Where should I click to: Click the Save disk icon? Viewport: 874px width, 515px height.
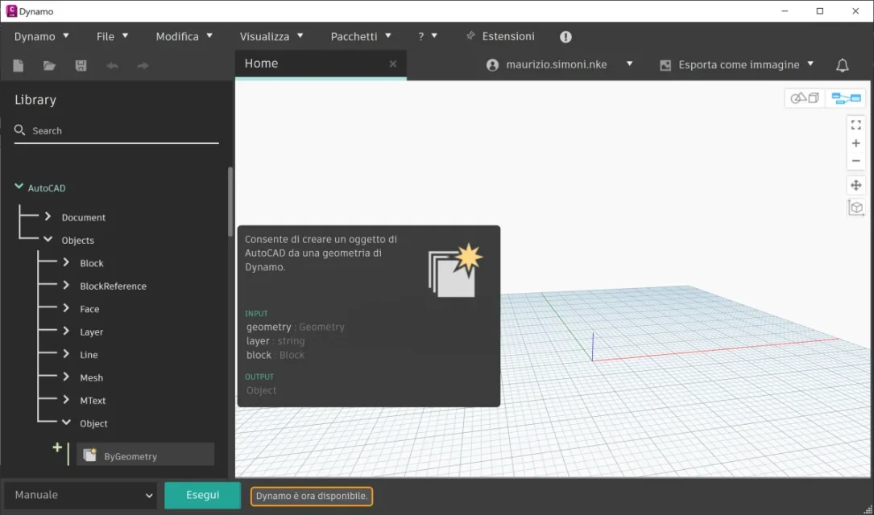(x=81, y=66)
